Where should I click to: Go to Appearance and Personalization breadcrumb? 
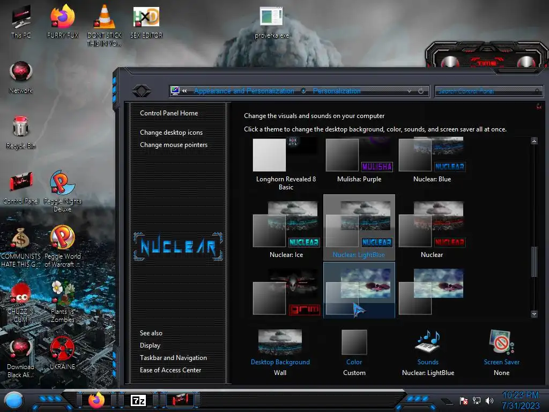(244, 91)
